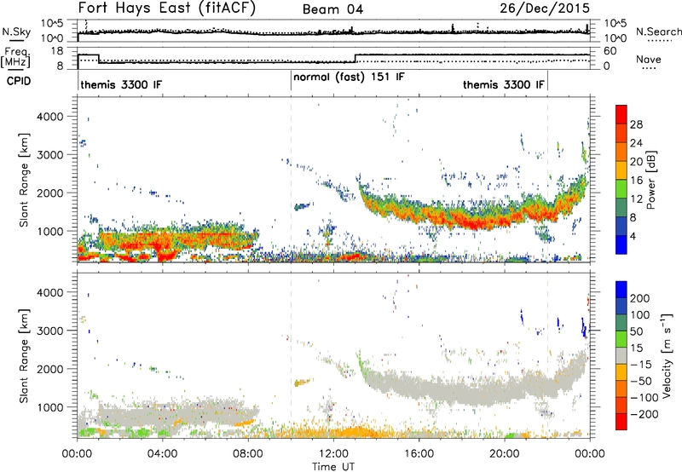Click the blue top of the velocity colorbar
This screenshot has width=682, height=472.
pos(621,290)
